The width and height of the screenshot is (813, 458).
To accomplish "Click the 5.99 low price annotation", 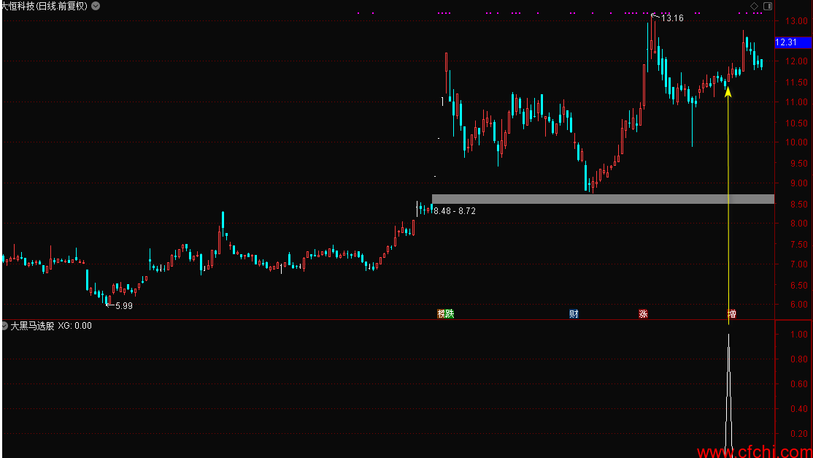I will 124,306.
